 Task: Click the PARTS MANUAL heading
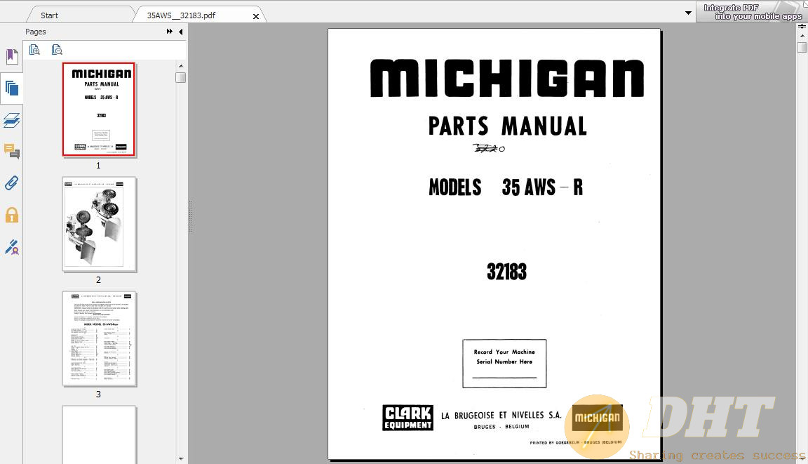pos(508,126)
